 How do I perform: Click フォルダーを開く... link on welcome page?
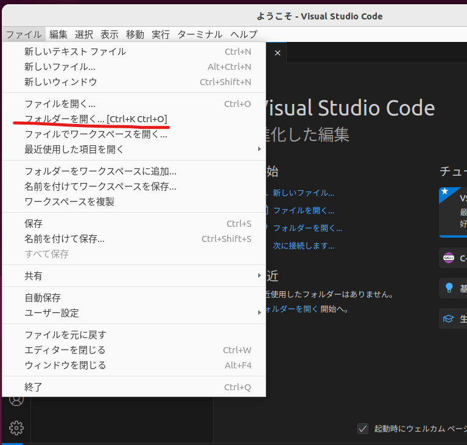(x=307, y=228)
